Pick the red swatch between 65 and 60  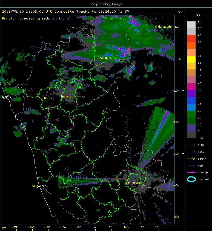tap(191, 39)
